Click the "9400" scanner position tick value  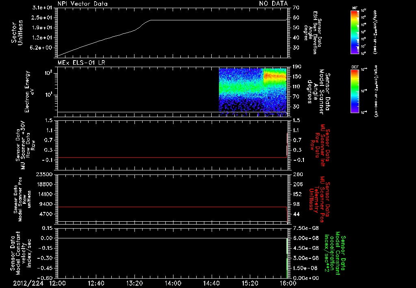point(45,204)
